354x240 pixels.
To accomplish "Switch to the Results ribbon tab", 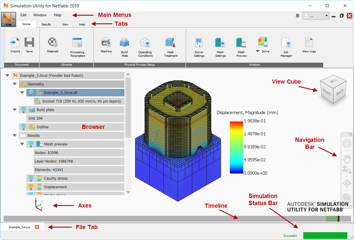I will point(46,24).
